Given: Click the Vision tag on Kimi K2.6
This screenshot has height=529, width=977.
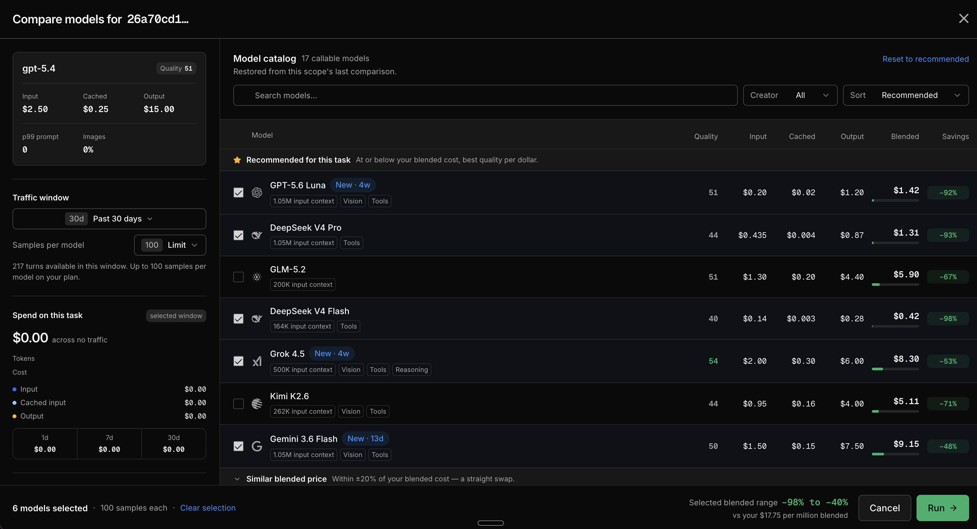Looking at the screenshot, I should click(351, 411).
